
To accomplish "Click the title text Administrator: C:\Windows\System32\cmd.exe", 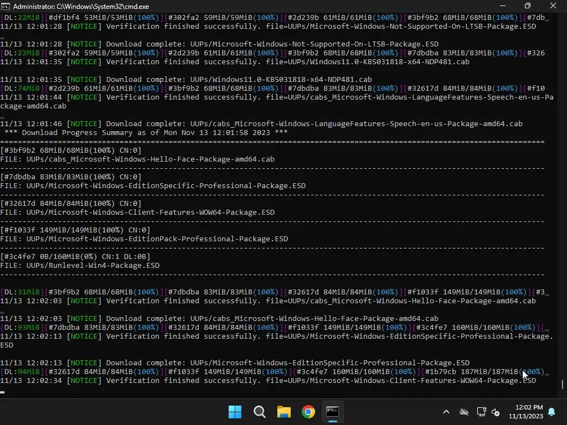I will pos(81,7).
